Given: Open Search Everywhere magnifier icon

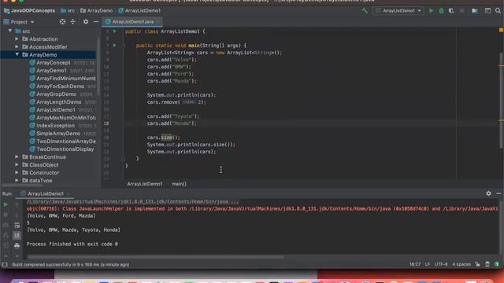Looking at the screenshot, I should click(x=498, y=10).
